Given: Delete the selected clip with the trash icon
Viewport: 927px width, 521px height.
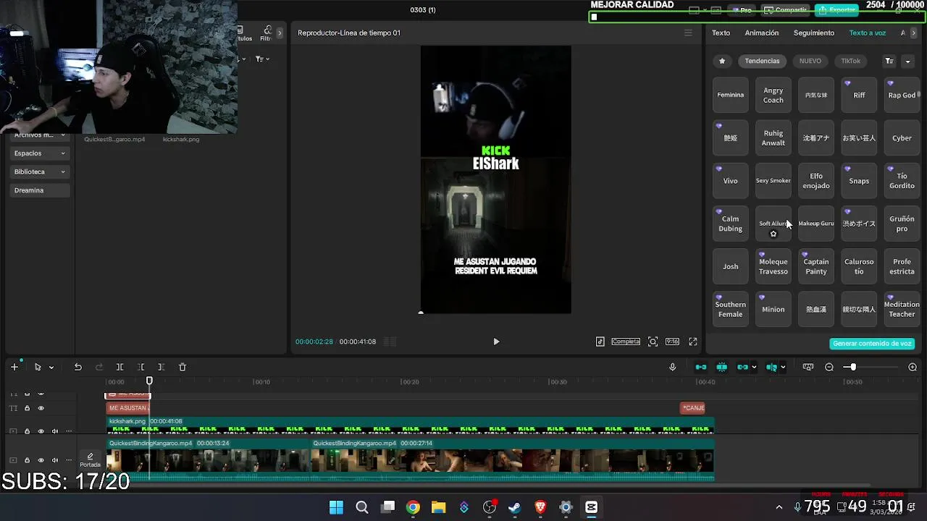Looking at the screenshot, I should (x=183, y=367).
